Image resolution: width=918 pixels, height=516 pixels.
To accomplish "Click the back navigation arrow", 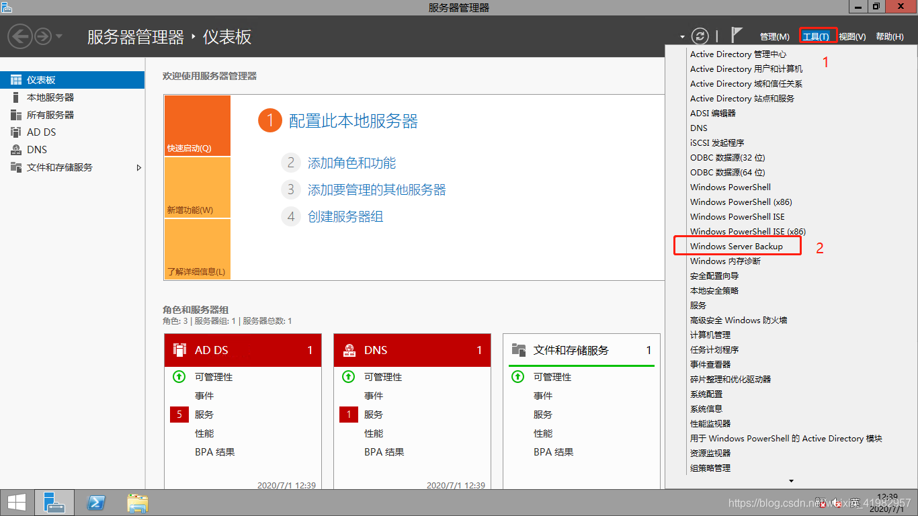I will click(x=20, y=36).
